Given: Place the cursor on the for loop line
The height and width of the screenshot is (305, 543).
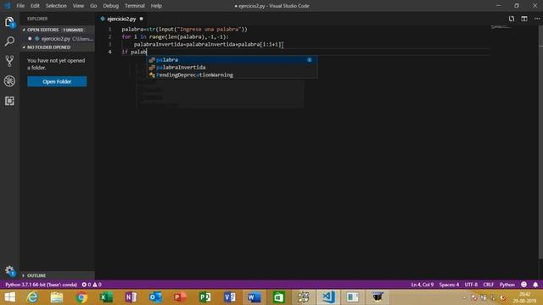Looking at the screenshot, I should click(176, 36).
